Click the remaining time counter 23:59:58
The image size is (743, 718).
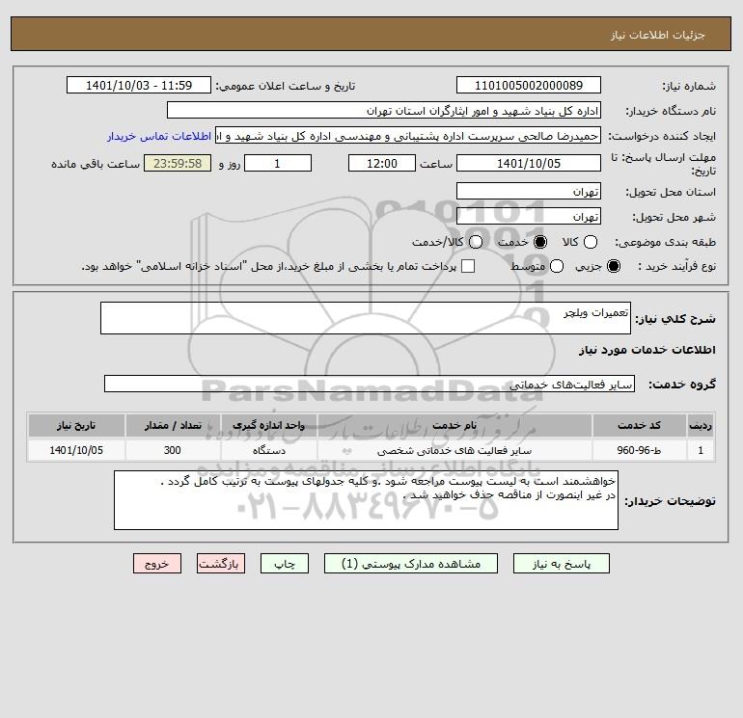click(x=178, y=163)
